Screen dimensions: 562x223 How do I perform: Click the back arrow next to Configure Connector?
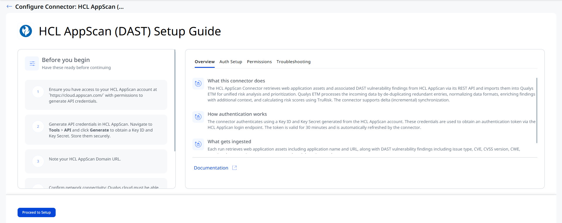tap(9, 6)
